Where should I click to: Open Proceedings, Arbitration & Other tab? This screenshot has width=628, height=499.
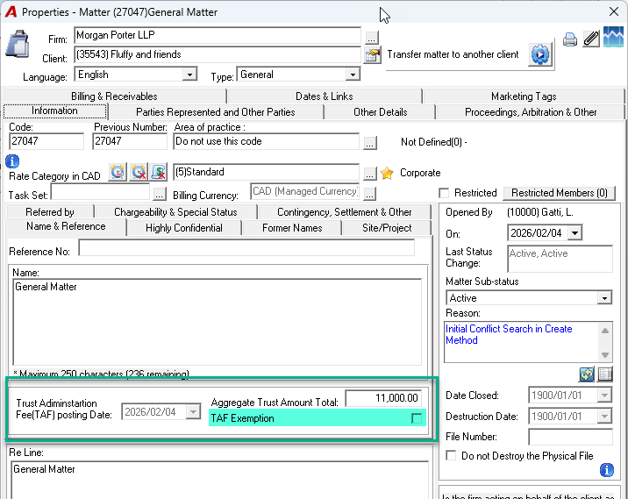click(x=531, y=112)
